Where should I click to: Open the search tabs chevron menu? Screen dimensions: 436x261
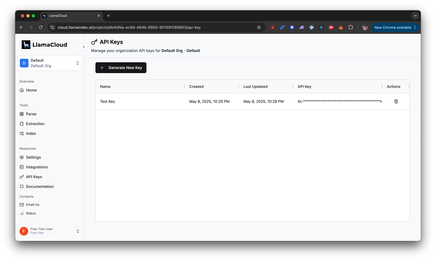pos(415,16)
